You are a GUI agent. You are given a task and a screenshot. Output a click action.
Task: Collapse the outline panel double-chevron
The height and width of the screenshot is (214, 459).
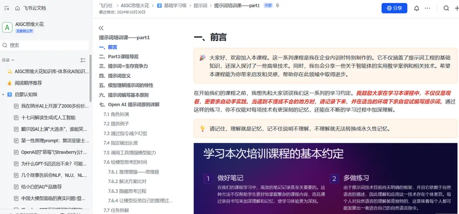101,28
